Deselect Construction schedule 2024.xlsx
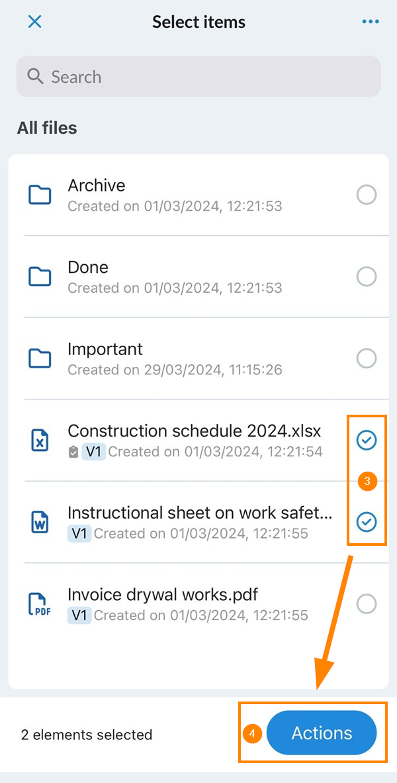The height and width of the screenshot is (783, 397). (x=366, y=440)
